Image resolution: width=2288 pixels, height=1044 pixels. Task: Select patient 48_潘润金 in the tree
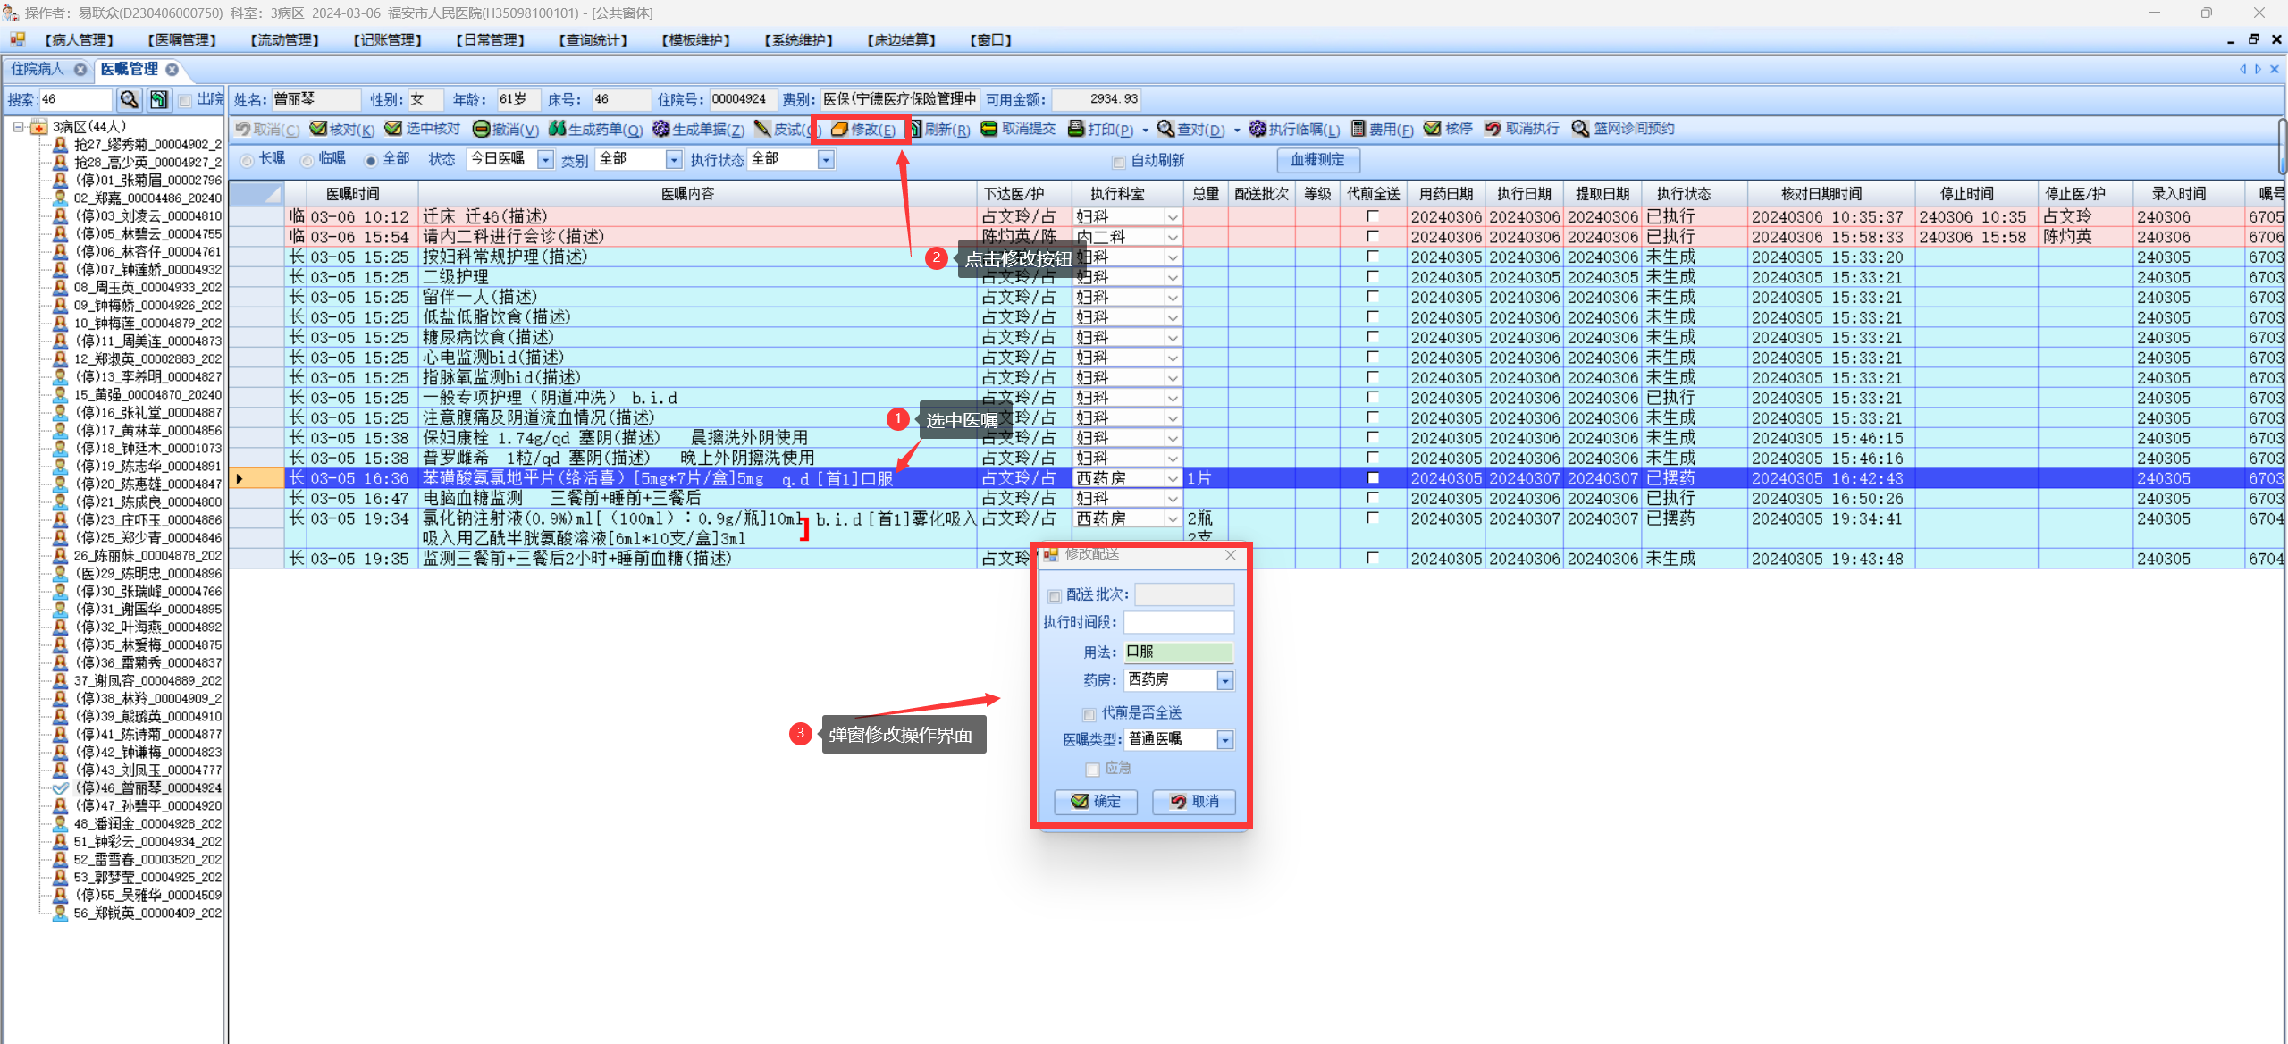[147, 823]
